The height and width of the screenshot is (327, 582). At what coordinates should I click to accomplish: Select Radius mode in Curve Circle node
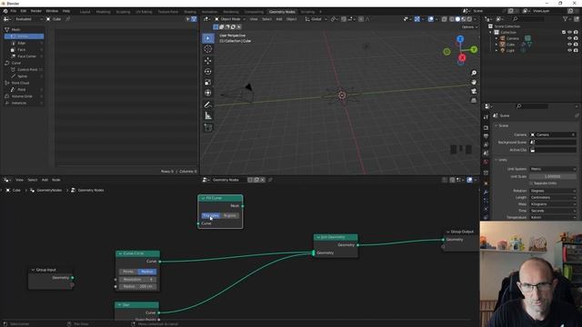(147, 272)
